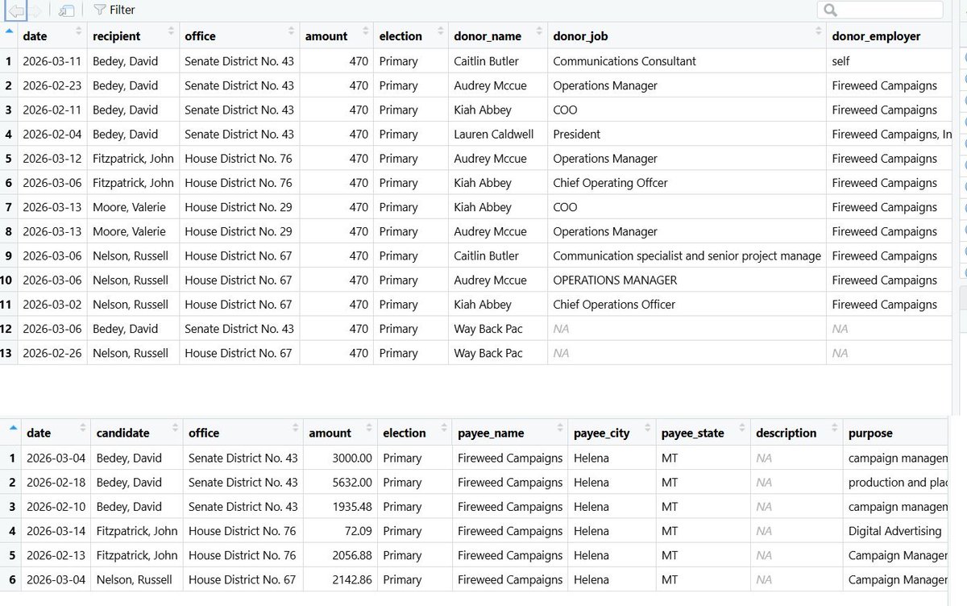Click Communications Consultant job cell

(x=625, y=61)
